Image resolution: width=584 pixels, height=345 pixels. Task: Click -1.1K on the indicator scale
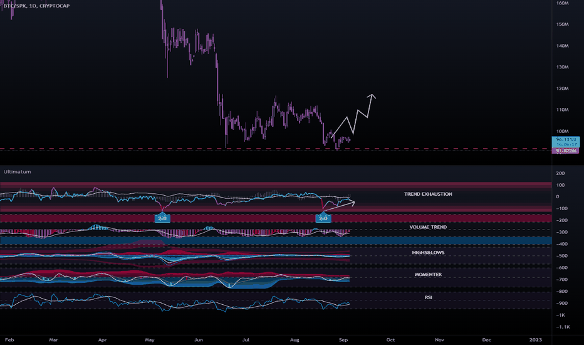[x=563, y=327]
